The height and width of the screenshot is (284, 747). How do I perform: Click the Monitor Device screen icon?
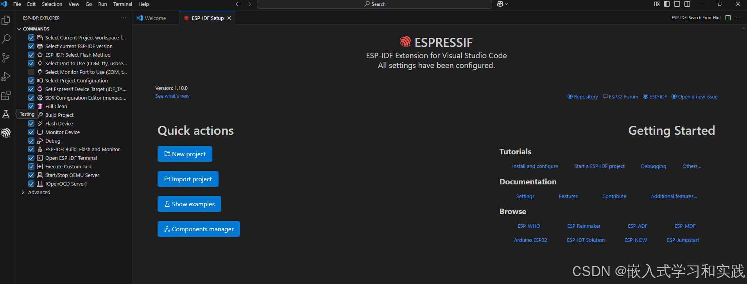point(40,132)
